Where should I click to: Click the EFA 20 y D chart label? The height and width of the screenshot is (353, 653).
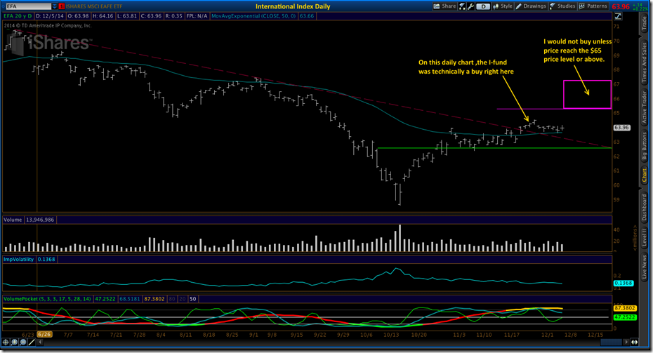[18, 16]
